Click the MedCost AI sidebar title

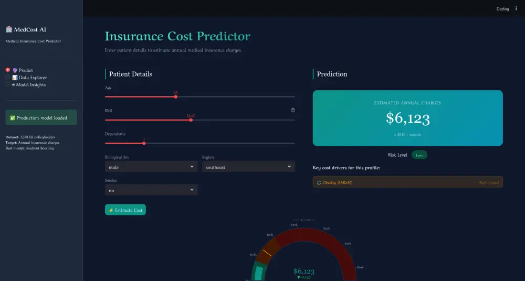pos(30,29)
